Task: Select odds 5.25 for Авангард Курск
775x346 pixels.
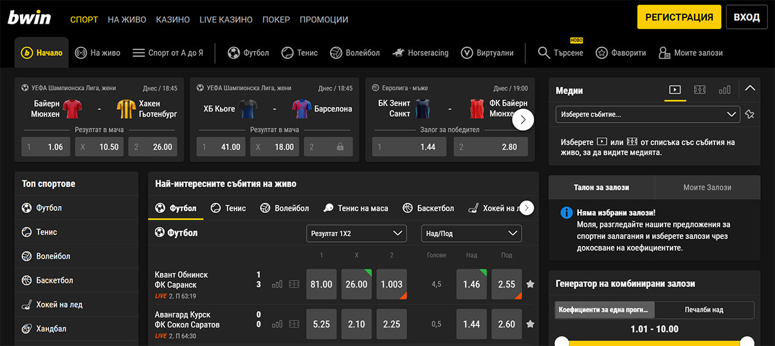Action: click(x=322, y=324)
